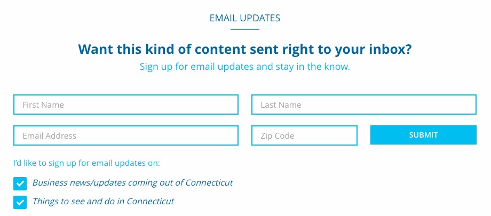Click the First Name input field

tap(125, 105)
